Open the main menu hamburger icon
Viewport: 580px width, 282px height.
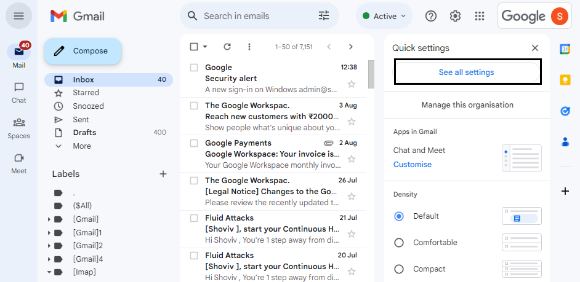tap(18, 16)
